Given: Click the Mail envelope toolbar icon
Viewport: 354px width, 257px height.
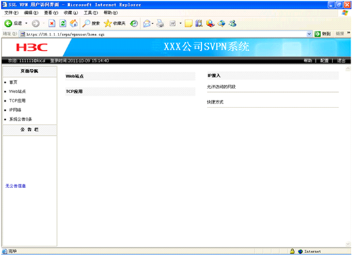Looking at the screenshot, I should point(146,24).
